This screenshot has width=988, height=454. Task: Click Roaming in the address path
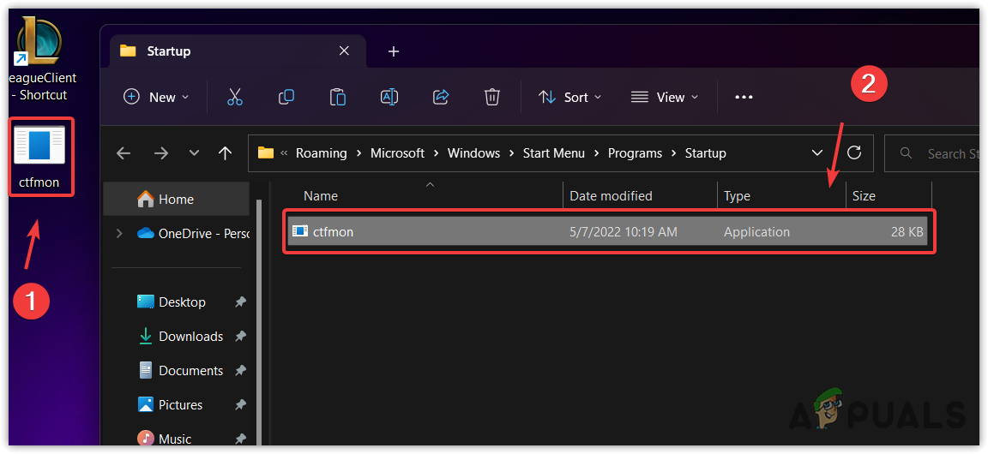(x=322, y=153)
